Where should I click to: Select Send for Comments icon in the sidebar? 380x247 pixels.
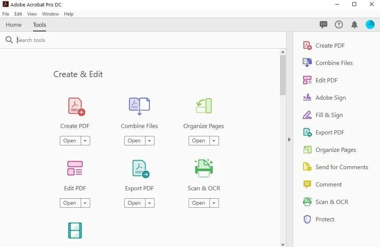(x=307, y=167)
